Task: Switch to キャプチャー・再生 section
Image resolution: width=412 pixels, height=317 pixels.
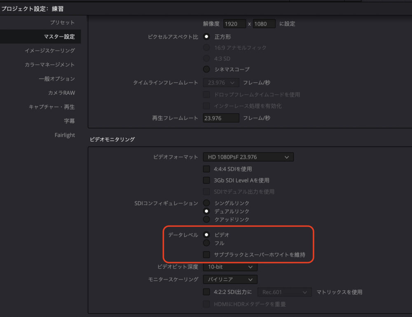Action: click(51, 107)
